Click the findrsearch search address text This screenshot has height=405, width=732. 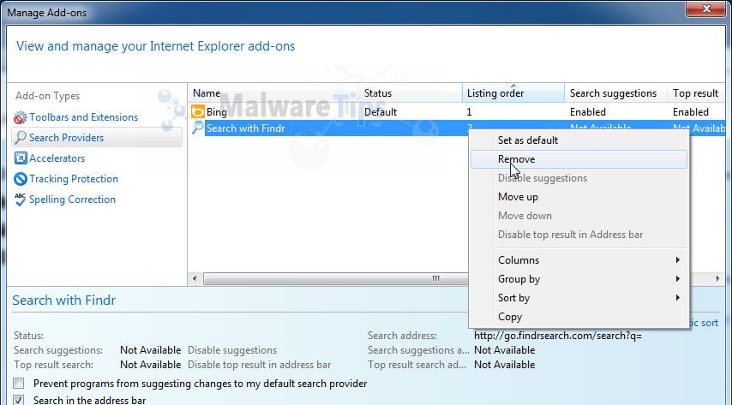coord(558,336)
